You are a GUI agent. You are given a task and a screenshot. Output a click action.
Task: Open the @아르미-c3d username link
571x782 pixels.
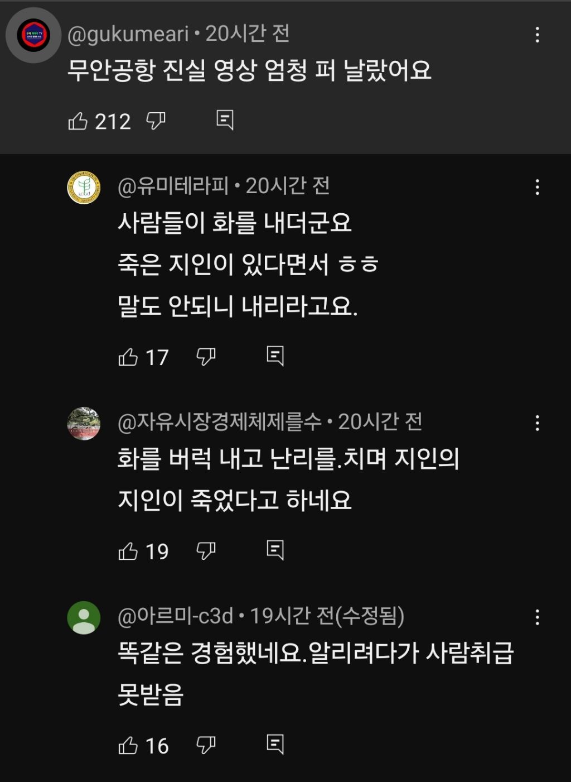coord(175,616)
